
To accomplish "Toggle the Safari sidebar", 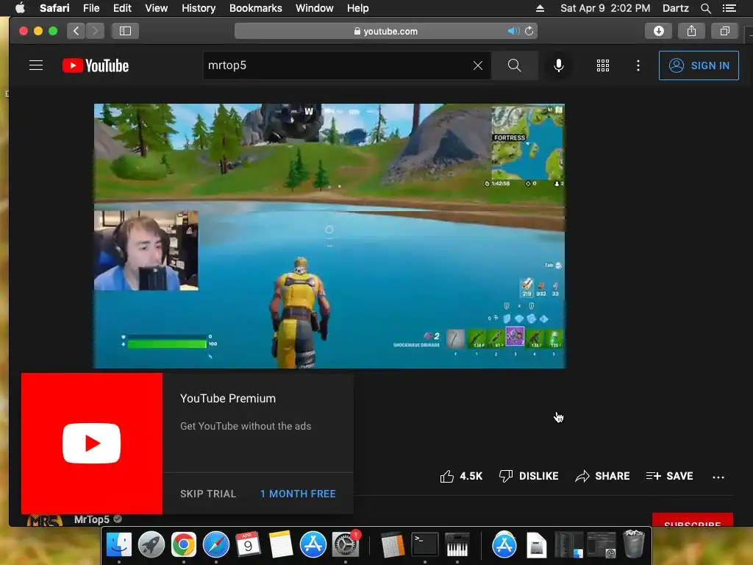I will coord(125,31).
